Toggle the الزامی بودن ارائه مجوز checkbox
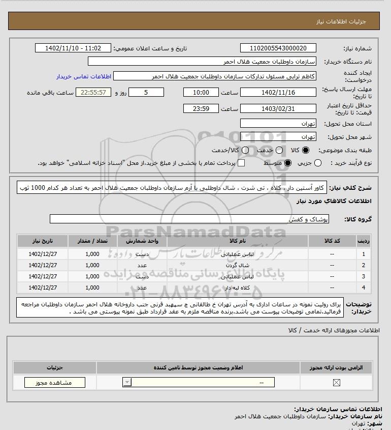391x430 pixels. 337,383
